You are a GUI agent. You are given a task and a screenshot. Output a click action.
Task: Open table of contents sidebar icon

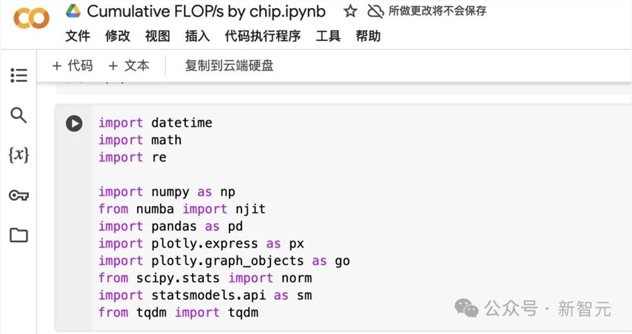(x=19, y=76)
